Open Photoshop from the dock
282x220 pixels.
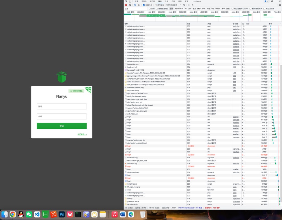(x=62, y=214)
